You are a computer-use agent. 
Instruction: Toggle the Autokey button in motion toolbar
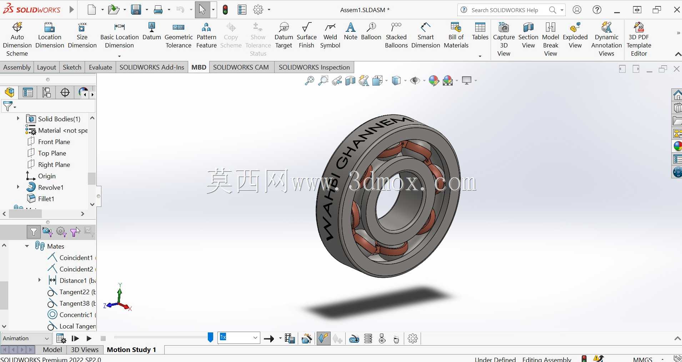click(x=324, y=338)
